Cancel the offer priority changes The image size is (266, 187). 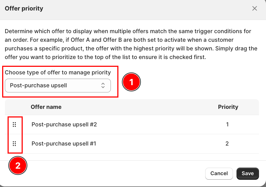[x=219, y=174]
